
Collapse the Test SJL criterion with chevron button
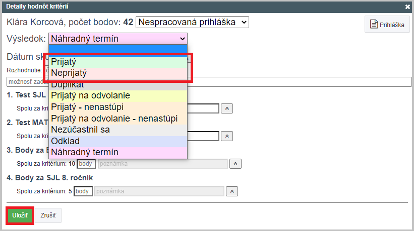pyautogui.click(x=227, y=108)
